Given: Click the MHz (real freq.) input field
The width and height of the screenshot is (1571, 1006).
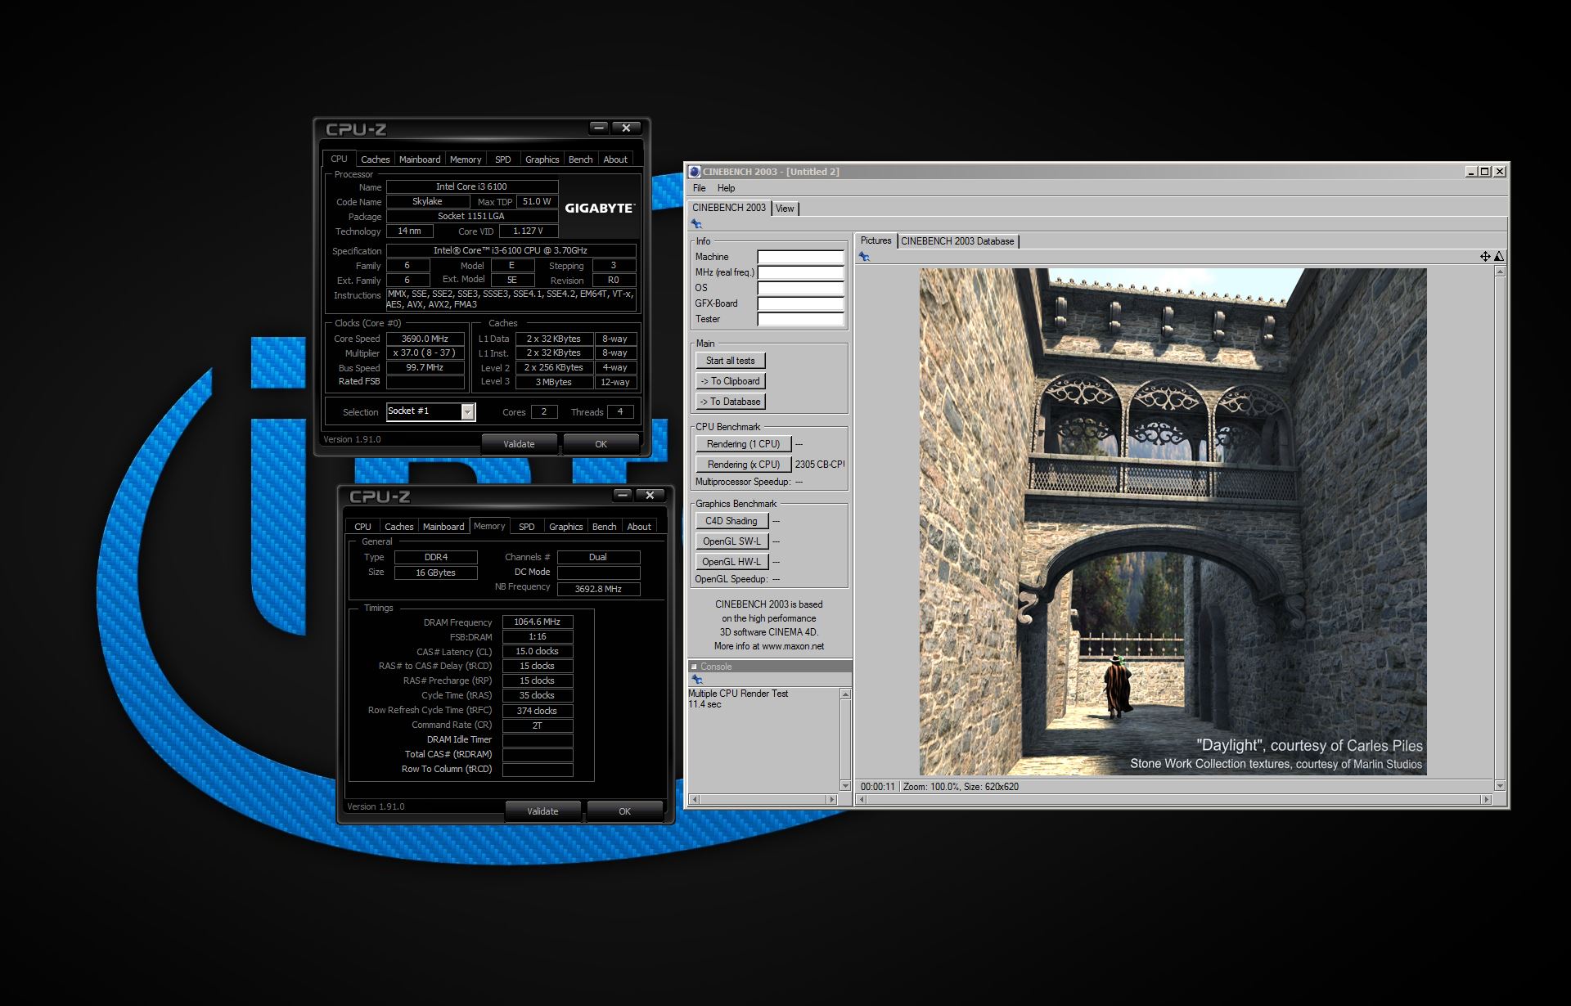Looking at the screenshot, I should point(800,272).
